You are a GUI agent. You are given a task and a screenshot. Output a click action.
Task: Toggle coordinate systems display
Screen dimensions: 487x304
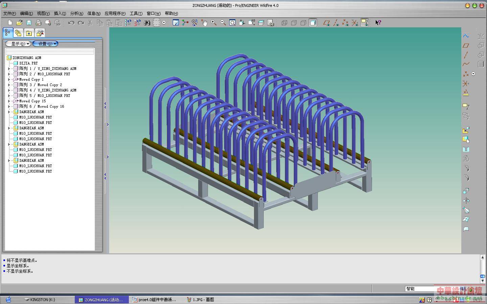(x=355, y=23)
